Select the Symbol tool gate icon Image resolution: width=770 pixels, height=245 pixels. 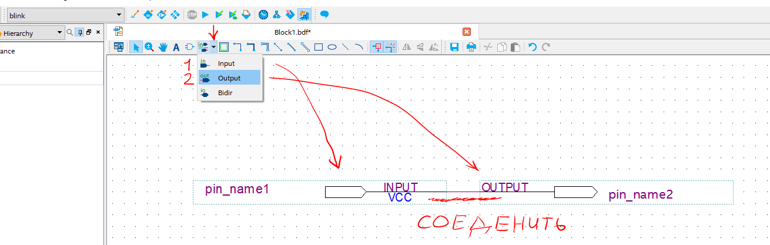tap(189, 47)
